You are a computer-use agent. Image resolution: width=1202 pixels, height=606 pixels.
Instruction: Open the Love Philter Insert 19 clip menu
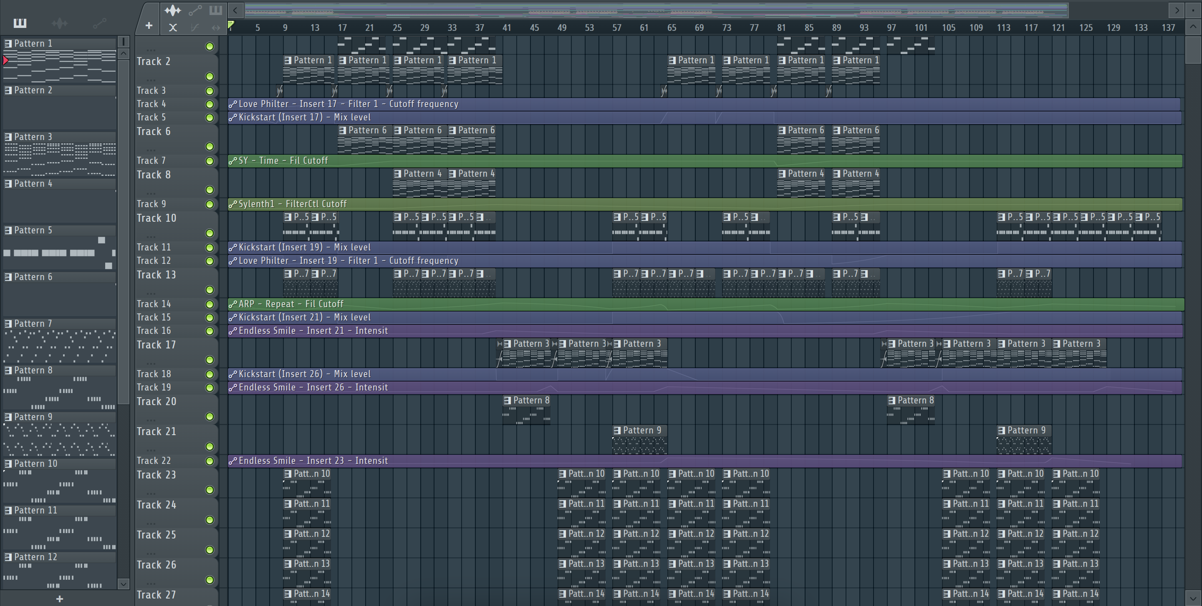233,261
